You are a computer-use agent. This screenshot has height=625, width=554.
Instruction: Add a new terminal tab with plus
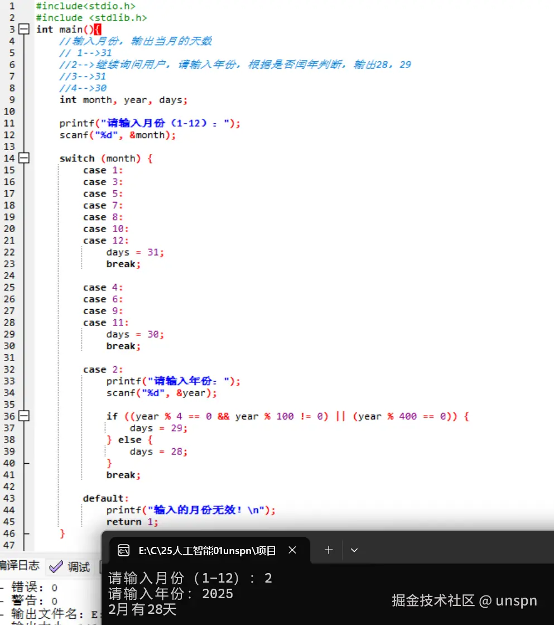[x=329, y=550]
